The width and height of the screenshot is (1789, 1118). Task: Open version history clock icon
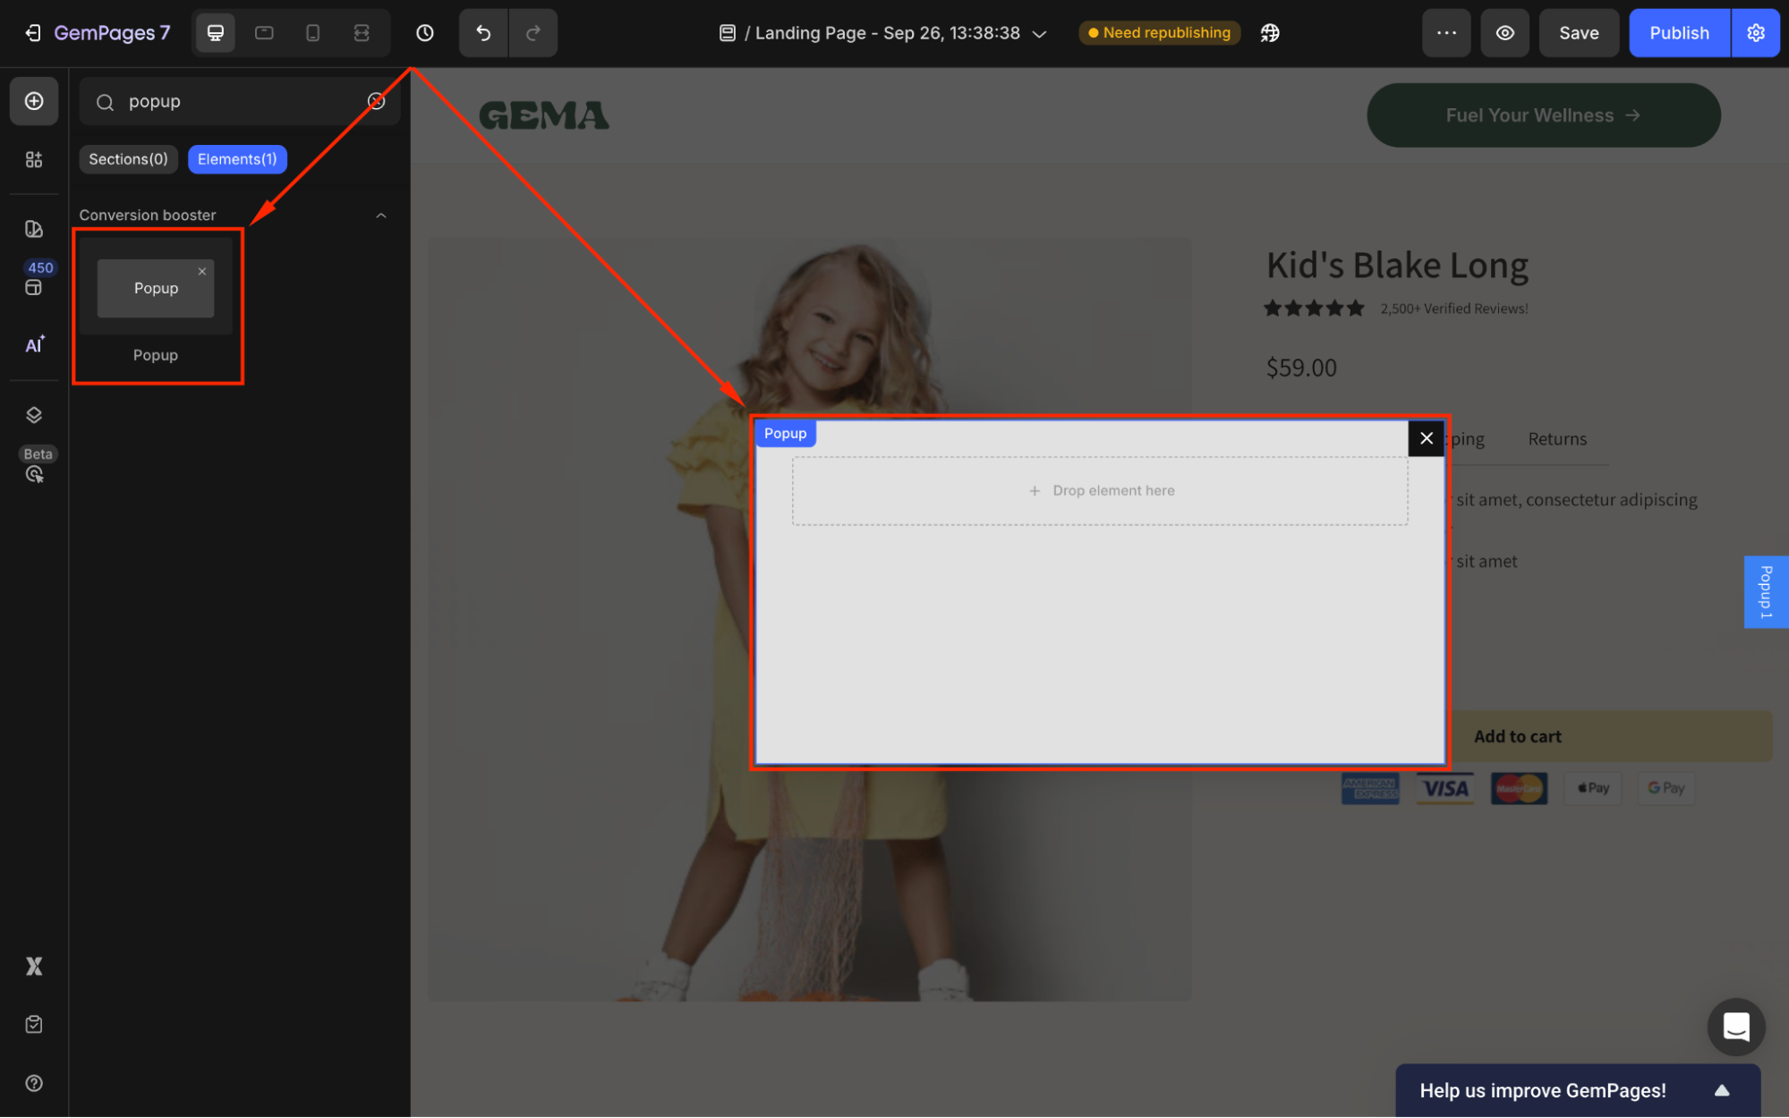coord(425,33)
